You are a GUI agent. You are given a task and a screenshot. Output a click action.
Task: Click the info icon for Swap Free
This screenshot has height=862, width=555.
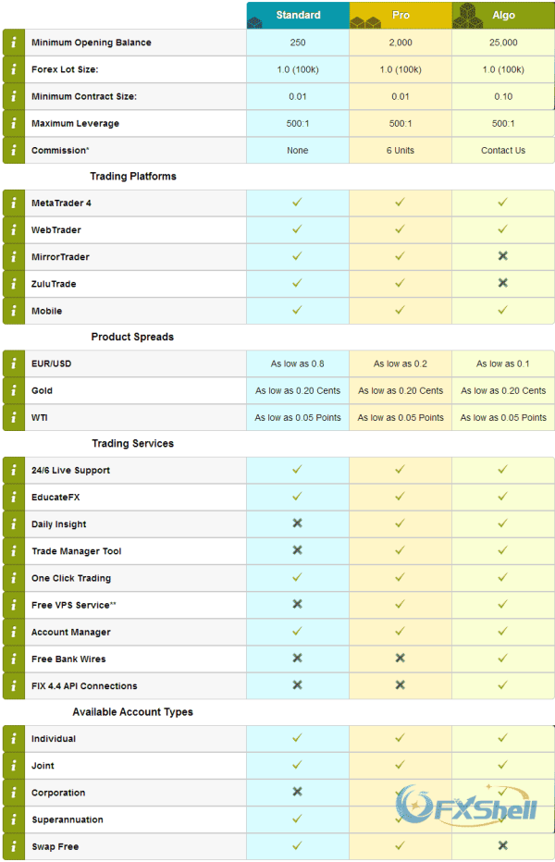14,846
